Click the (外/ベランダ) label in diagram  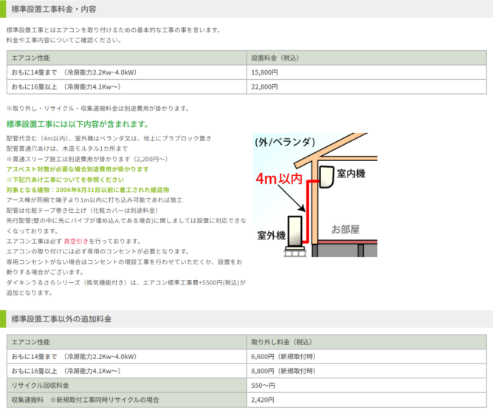[x=283, y=141]
